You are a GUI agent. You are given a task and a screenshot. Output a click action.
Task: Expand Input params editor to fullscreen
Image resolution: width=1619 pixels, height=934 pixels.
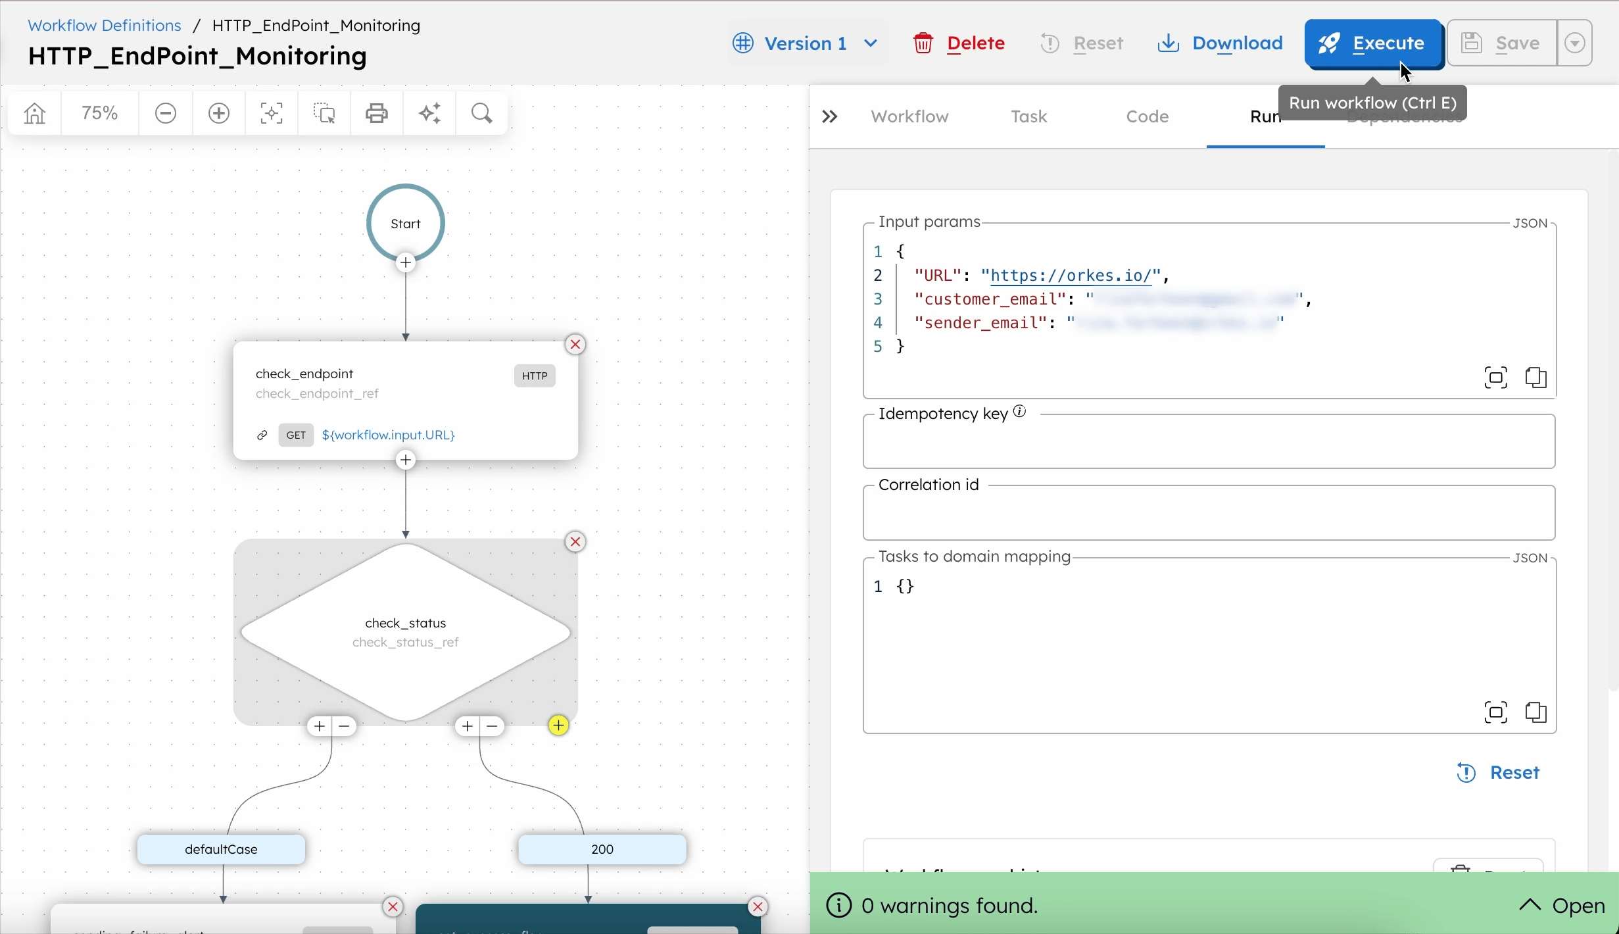point(1496,378)
